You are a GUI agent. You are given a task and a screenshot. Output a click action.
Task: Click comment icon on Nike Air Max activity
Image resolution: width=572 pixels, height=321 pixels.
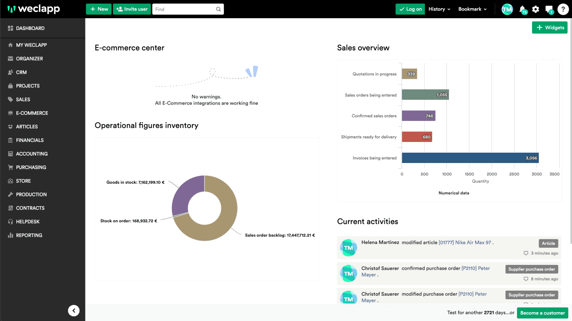[x=526, y=253]
